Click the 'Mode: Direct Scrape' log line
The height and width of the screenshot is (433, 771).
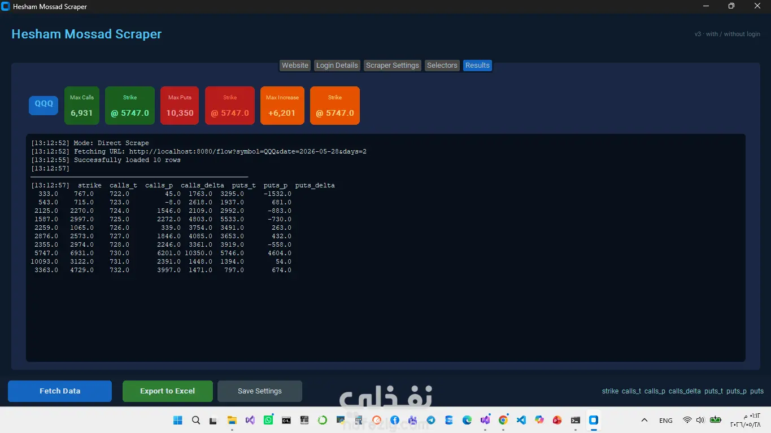pyautogui.click(x=90, y=143)
